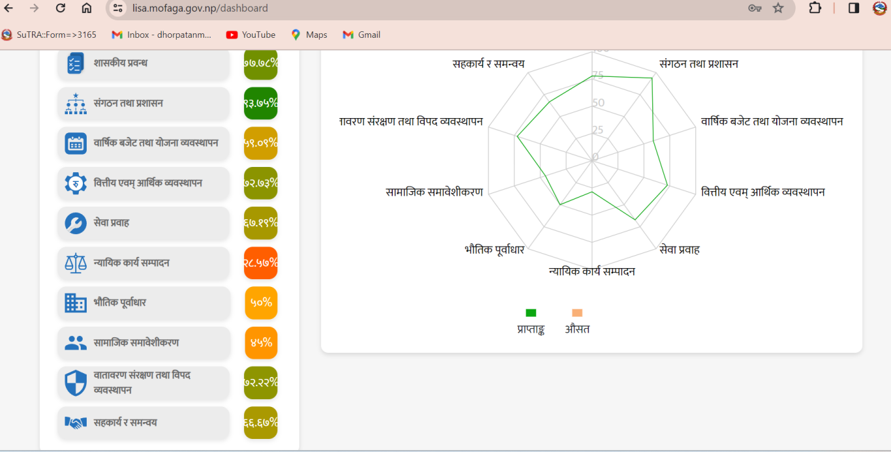Select the शासकीय प्रवन्ध category card

point(143,64)
